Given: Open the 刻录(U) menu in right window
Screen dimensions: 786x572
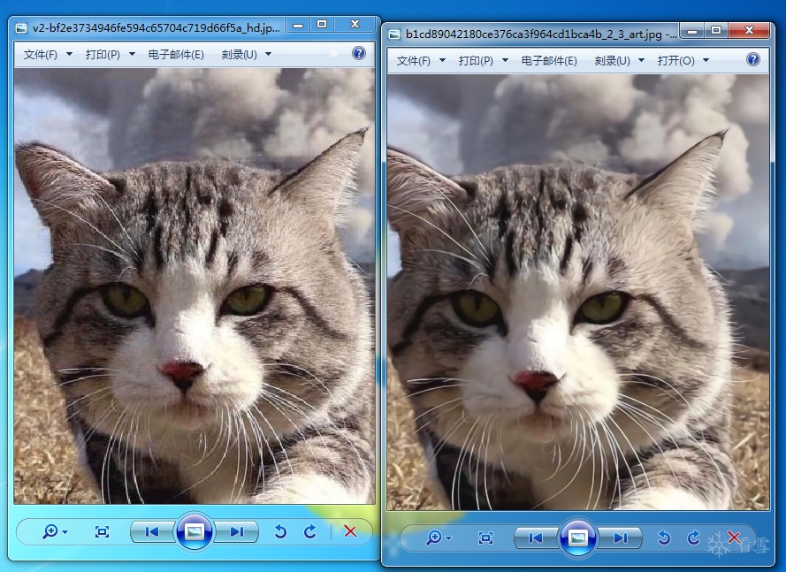Looking at the screenshot, I should click(x=612, y=61).
